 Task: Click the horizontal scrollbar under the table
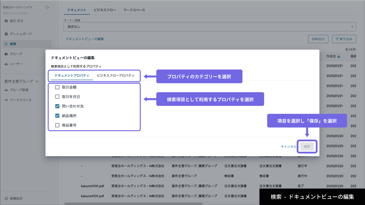point(133,204)
